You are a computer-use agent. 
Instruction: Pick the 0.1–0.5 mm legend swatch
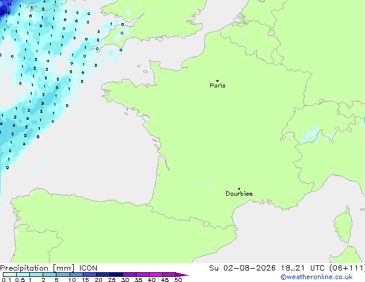pos(10,275)
